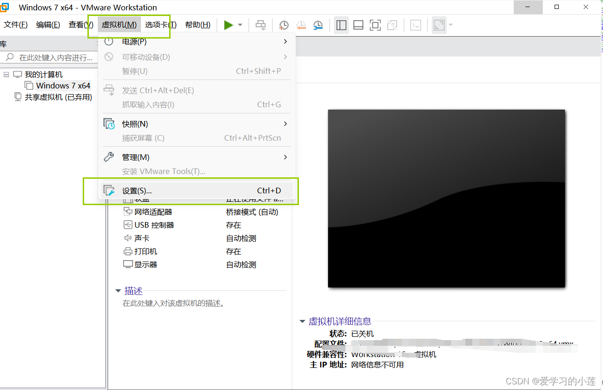Open the 文件(F) menu

(16, 25)
